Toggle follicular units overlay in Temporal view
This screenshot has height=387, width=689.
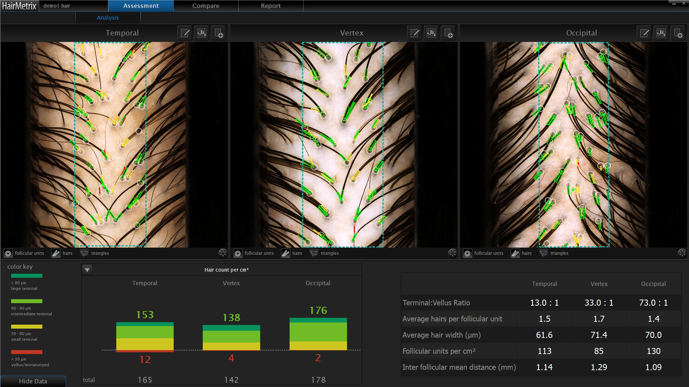[x=8, y=253]
